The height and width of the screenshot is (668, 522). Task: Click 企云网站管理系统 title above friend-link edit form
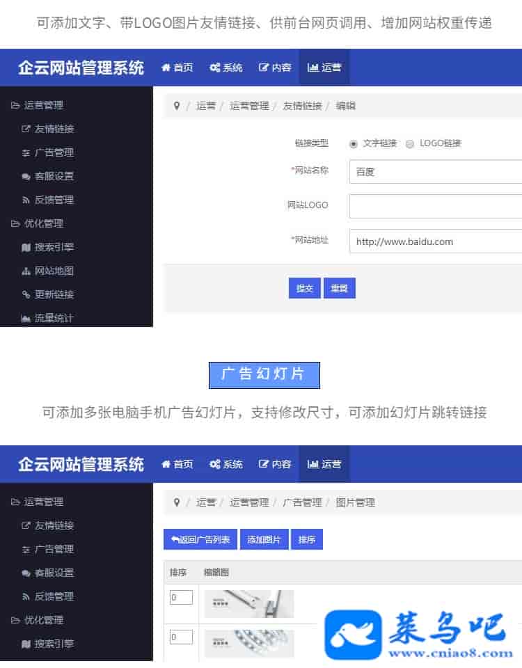point(81,67)
